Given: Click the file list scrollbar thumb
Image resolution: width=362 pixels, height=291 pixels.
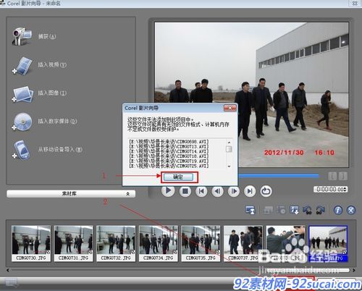Looking at the screenshot, I should (229, 149).
